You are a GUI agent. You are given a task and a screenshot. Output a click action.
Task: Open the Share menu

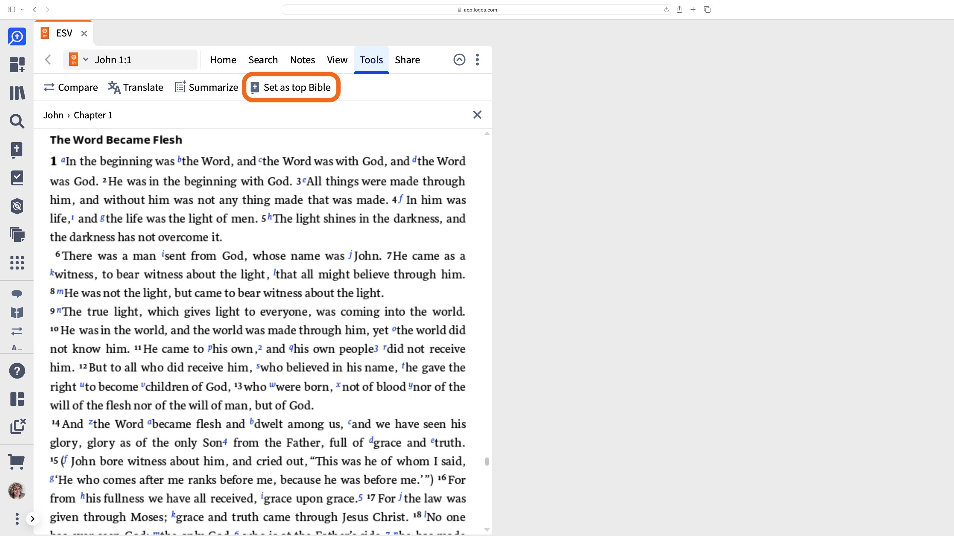point(407,60)
